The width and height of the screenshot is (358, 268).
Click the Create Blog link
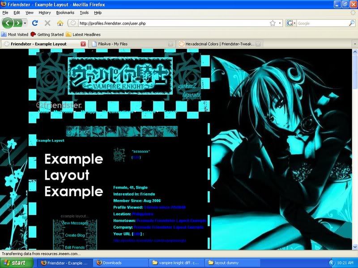tap(75, 235)
